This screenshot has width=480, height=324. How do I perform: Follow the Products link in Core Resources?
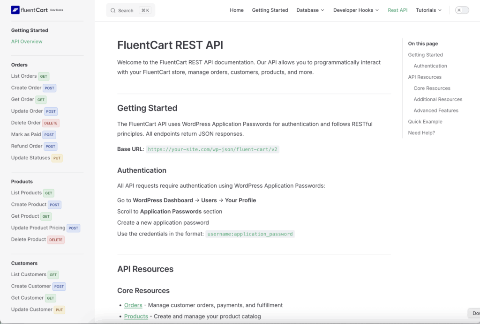pos(136,317)
